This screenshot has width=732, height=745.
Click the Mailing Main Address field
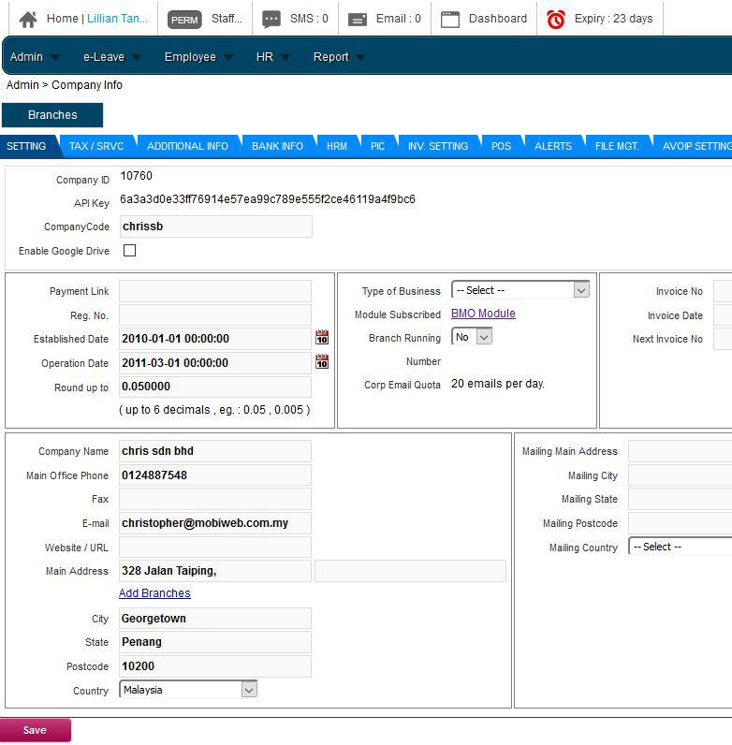(x=681, y=451)
